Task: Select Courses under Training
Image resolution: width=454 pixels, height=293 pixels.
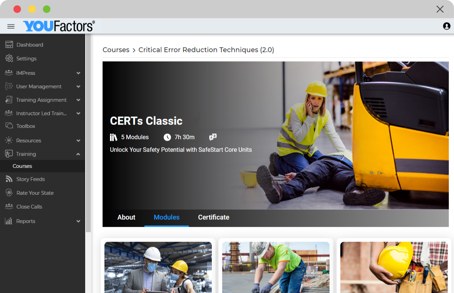Action: click(x=22, y=166)
